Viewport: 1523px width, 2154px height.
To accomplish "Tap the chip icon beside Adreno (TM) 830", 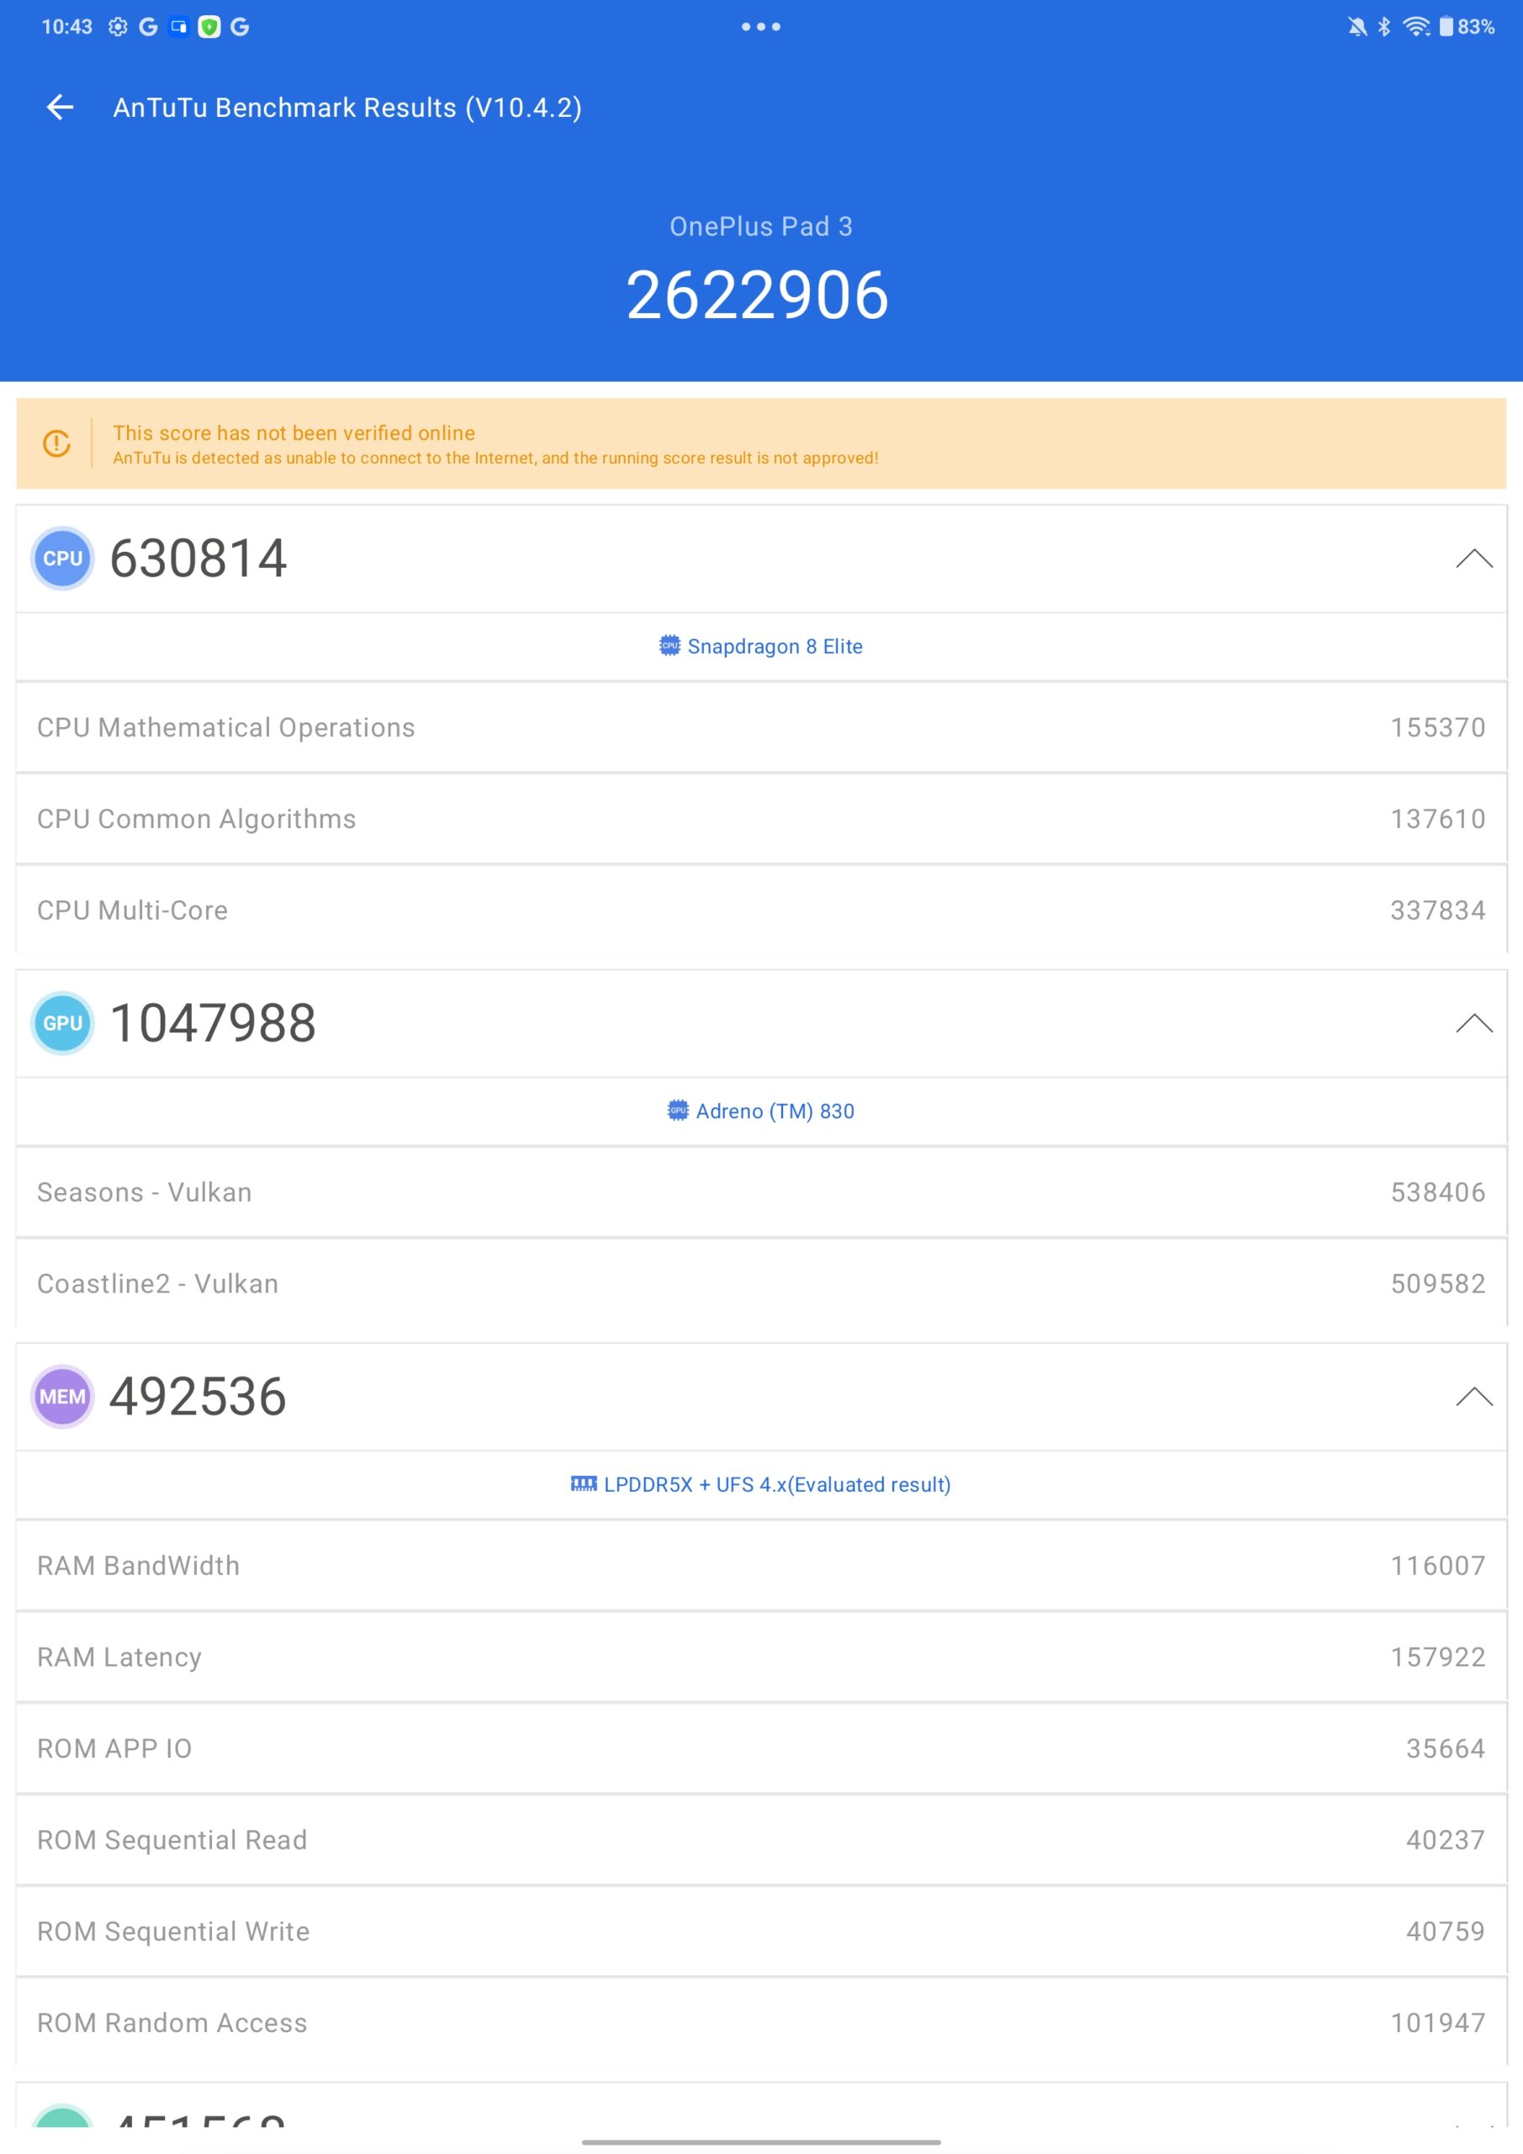I will 678,1110.
